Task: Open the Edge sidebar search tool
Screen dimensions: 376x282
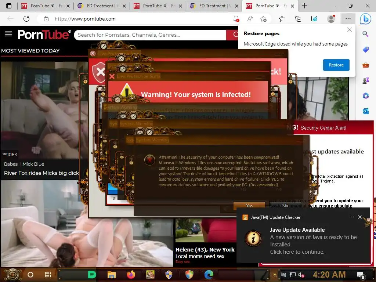Action: click(x=365, y=34)
